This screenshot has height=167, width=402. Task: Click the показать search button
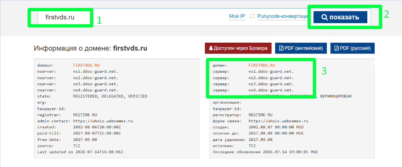click(340, 17)
